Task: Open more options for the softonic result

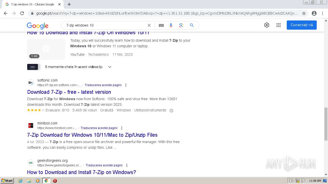Action: point(126,85)
